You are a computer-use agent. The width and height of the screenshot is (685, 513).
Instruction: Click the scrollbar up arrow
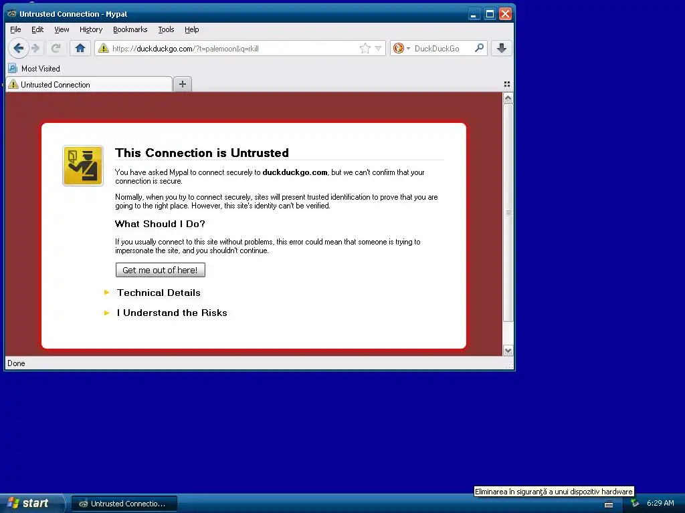click(x=508, y=98)
